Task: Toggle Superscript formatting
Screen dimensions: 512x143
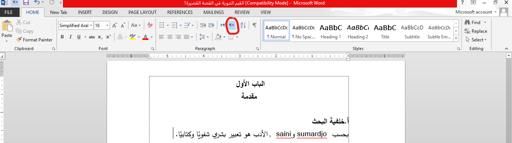Action: click(x=108, y=37)
